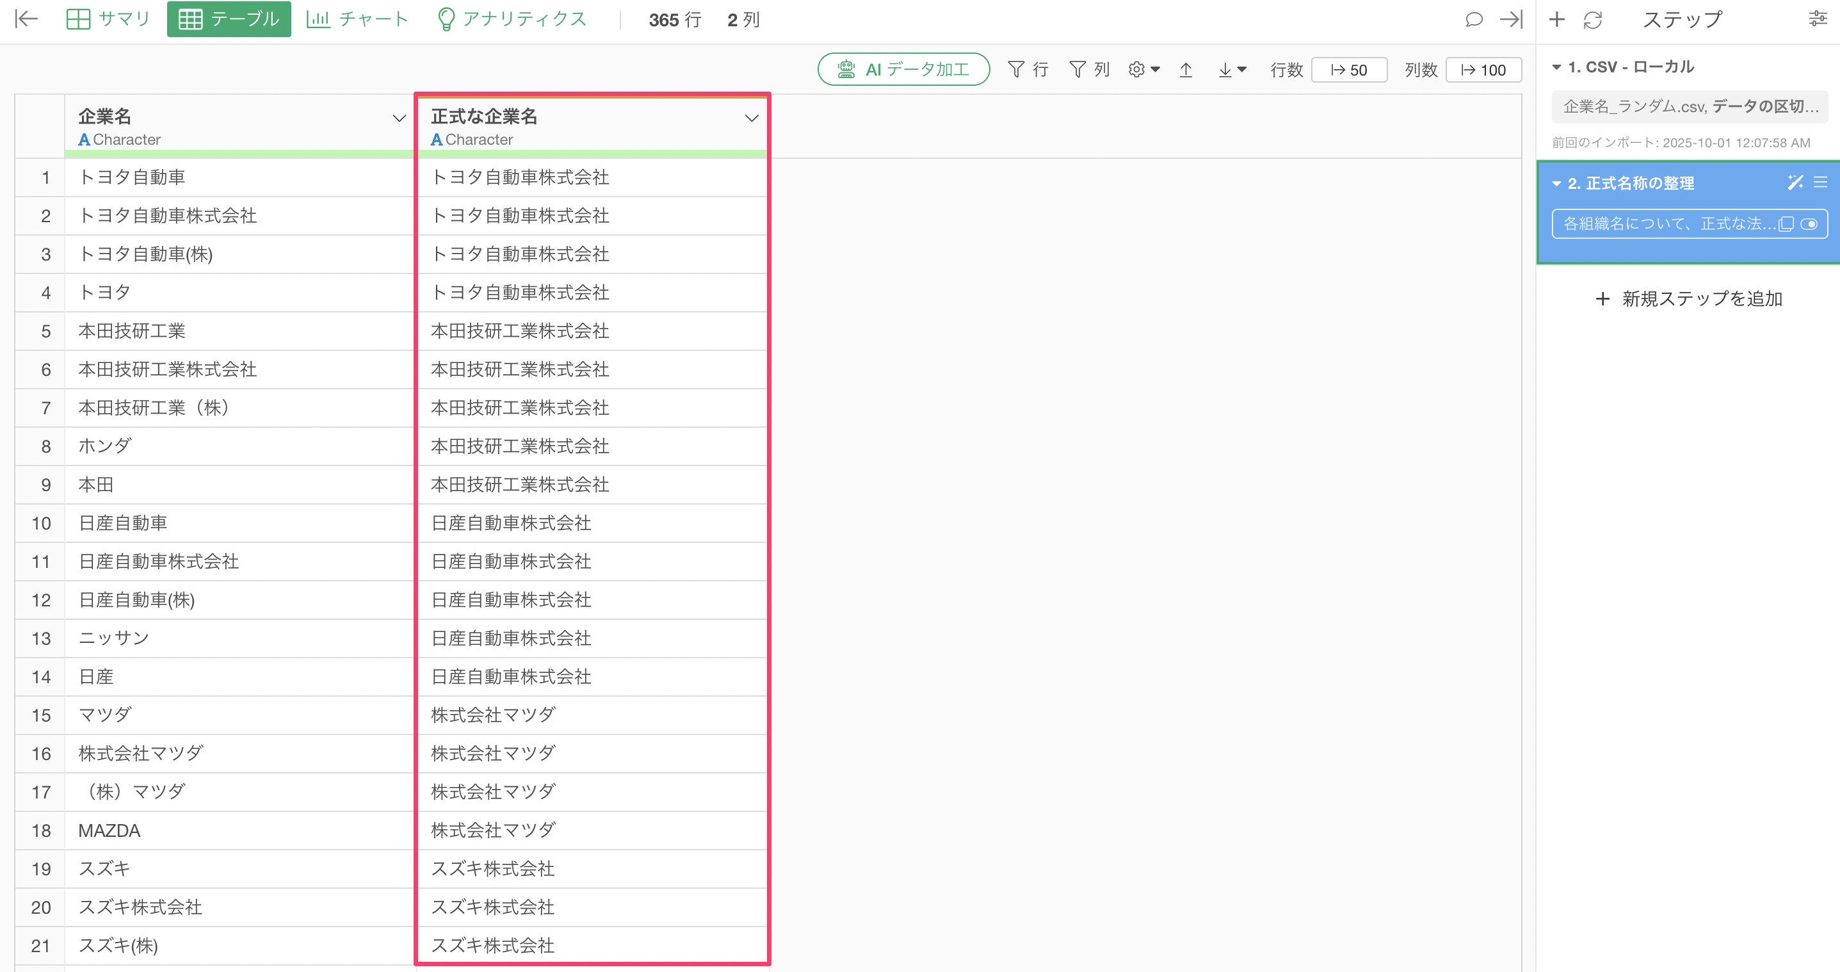The height and width of the screenshot is (972, 1840).
Task: Click the upload/export arrow icon in the toolbar
Action: coord(1186,70)
